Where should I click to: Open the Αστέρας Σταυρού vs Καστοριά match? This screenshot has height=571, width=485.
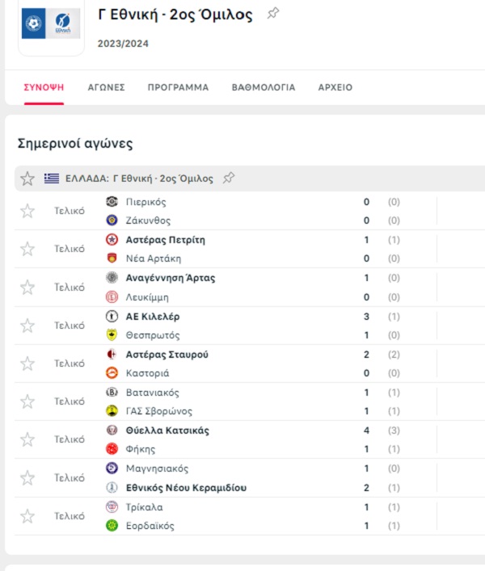242,363
